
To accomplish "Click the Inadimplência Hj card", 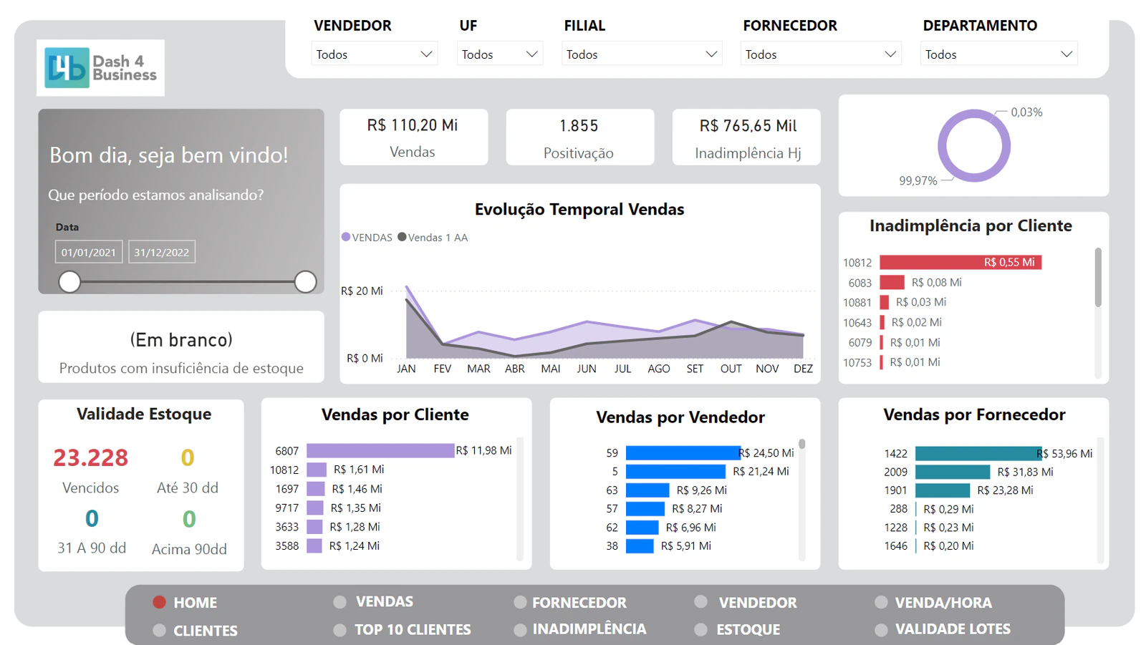I will (x=746, y=137).
